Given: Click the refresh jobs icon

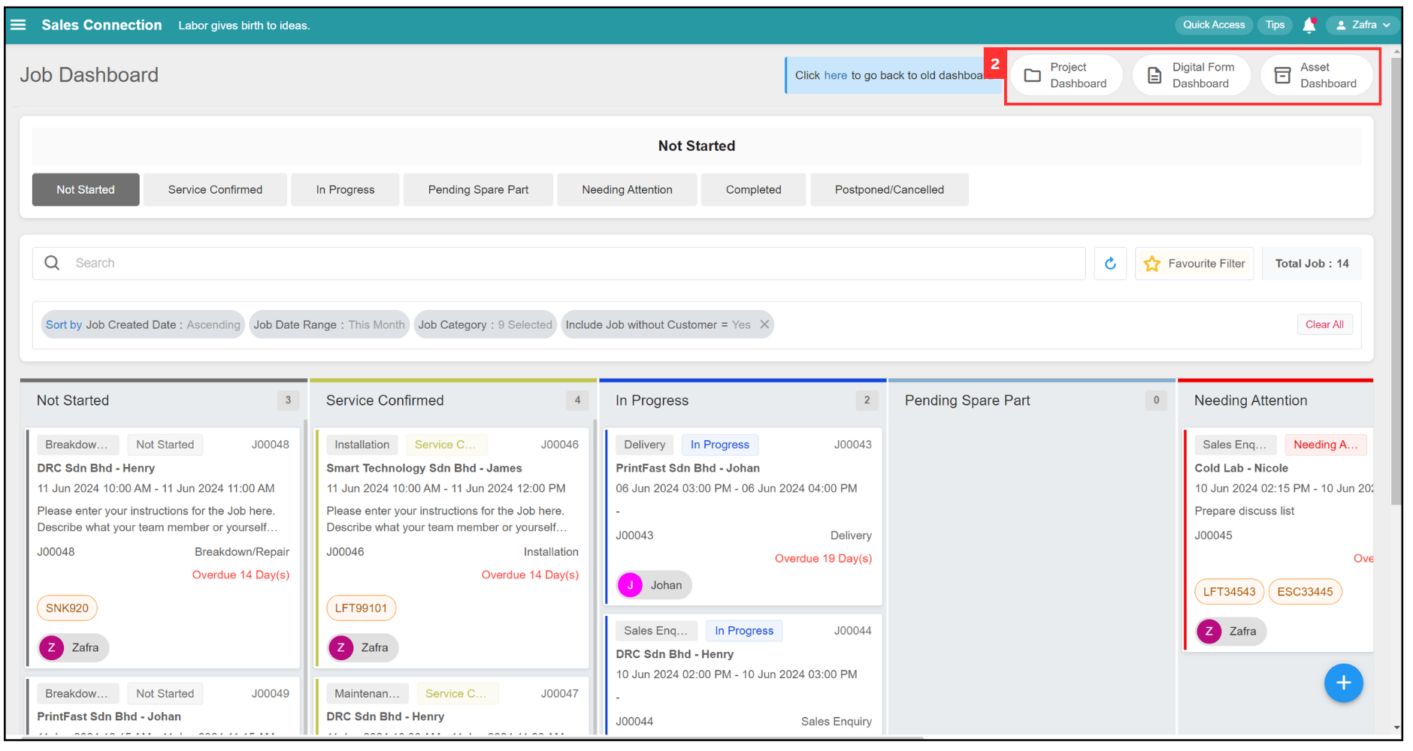Looking at the screenshot, I should click(x=1110, y=264).
